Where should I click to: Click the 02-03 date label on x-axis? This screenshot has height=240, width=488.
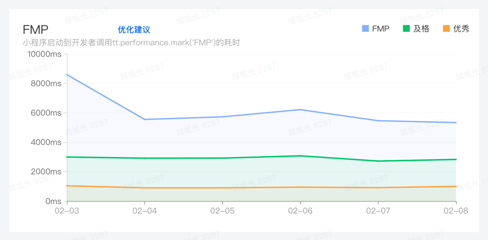[67, 211]
